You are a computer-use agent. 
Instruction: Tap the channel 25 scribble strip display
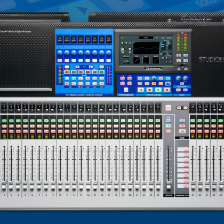(x=193, y=108)
